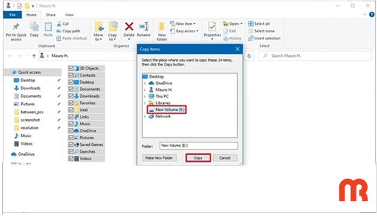Click the Rename icon
377x217 pixels.
pos(144,26)
